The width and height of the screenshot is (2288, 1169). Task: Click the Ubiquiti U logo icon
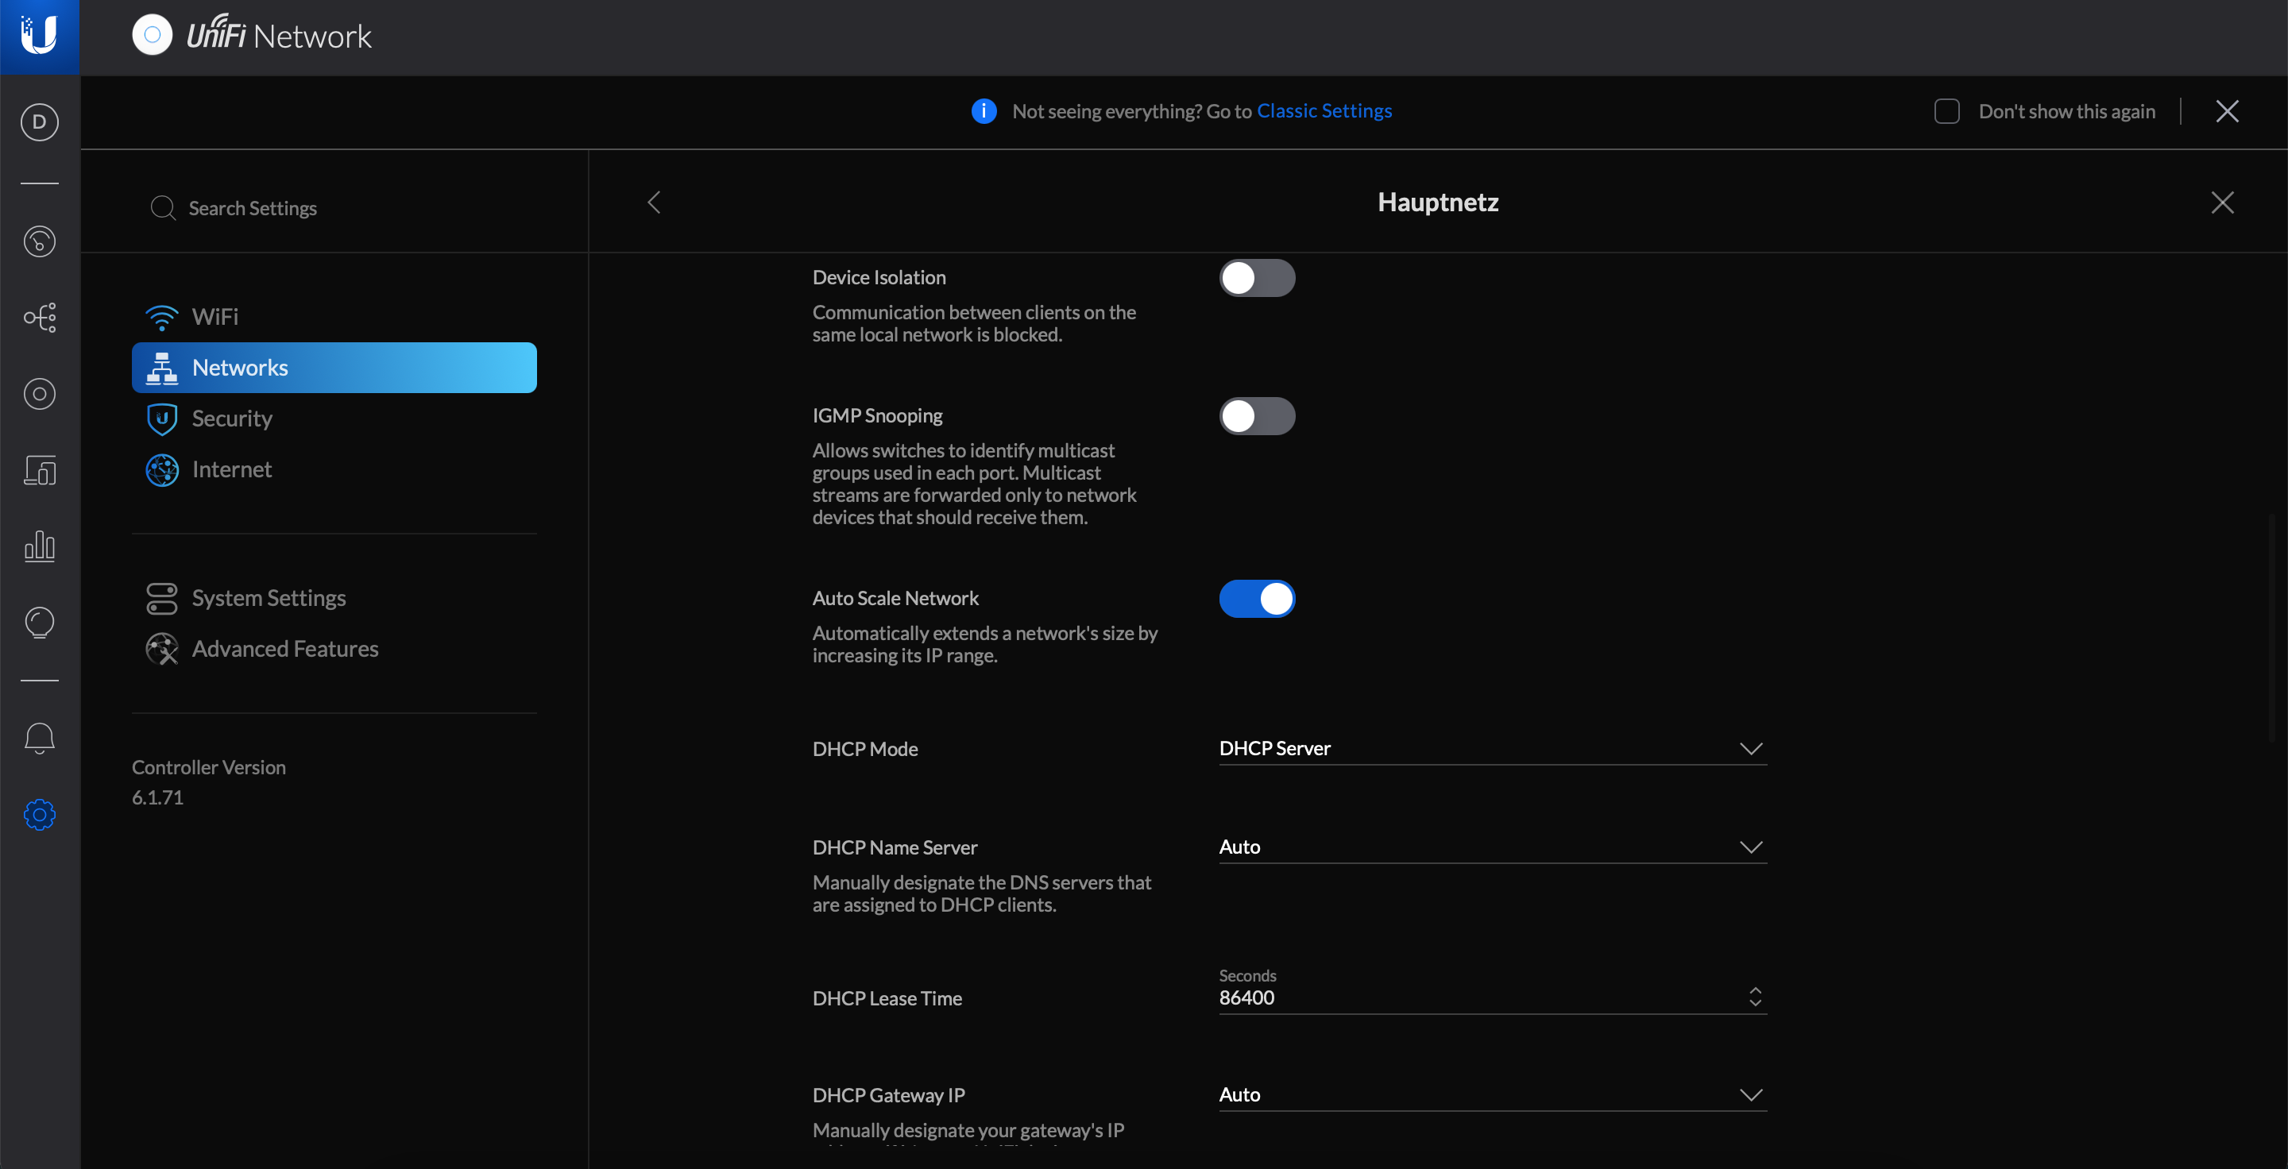[x=39, y=37]
